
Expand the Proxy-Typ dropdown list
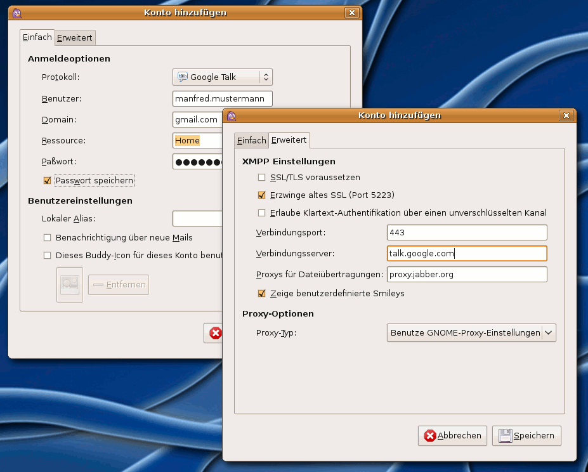(471, 333)
